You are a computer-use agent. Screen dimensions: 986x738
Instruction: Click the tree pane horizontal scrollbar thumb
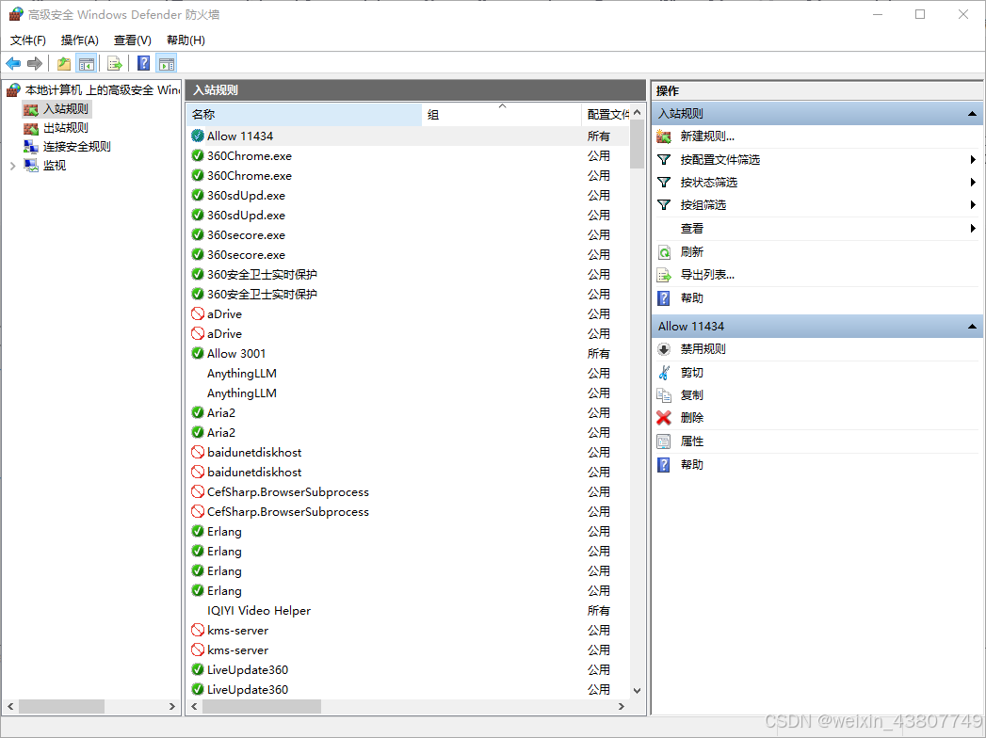[61, 707]
